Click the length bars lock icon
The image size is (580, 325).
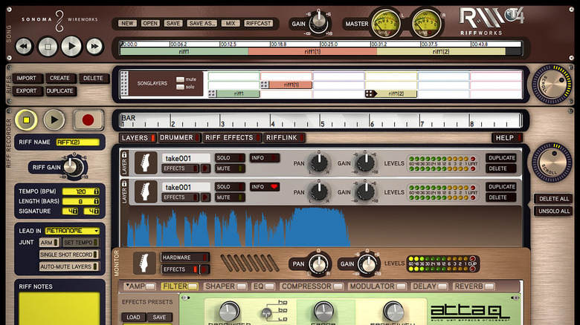tap(96, 201)
